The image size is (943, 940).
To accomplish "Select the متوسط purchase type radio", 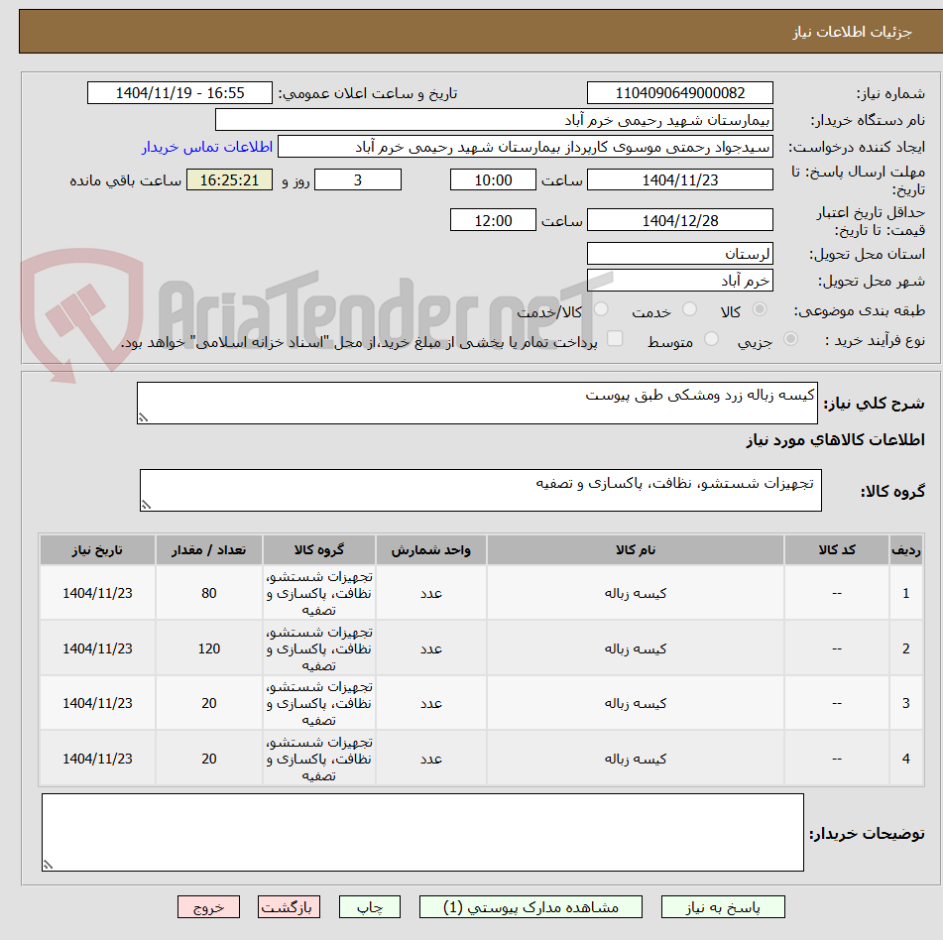I will [x=710, y=339].
